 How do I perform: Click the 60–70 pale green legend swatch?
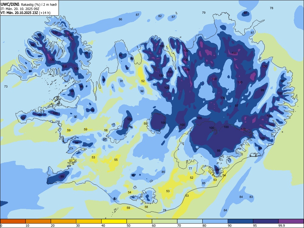click(164, 221)
